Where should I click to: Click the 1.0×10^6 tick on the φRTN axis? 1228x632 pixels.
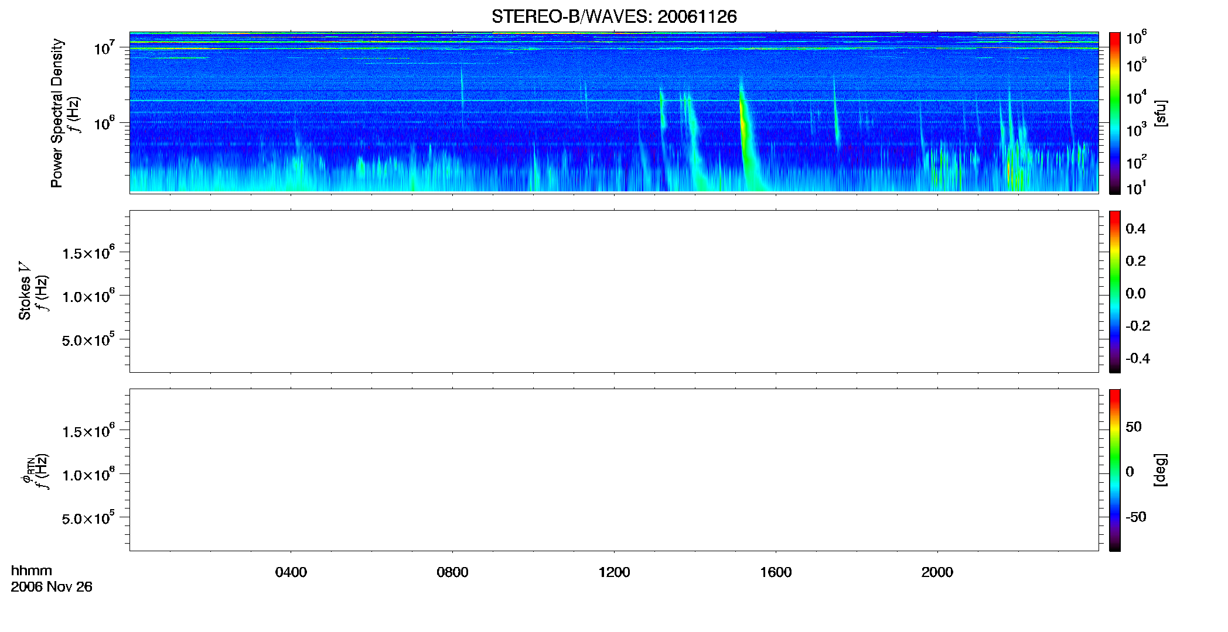[x=88, y=475]
